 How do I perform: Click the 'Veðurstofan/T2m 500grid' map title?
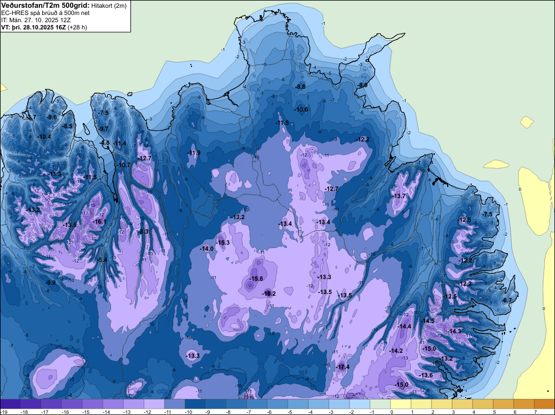tap(45, 6)
